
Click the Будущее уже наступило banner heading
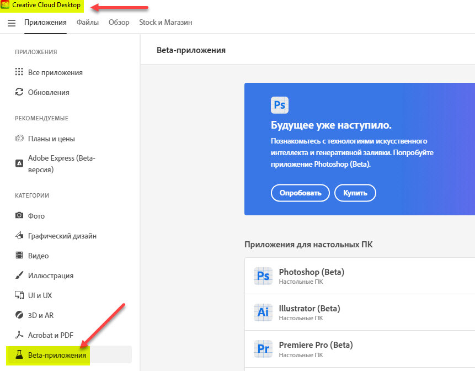pos(331,125)
